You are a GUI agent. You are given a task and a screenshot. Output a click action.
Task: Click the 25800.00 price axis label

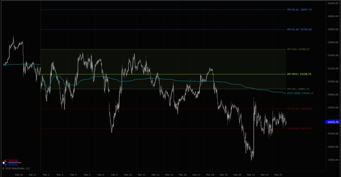333,29
